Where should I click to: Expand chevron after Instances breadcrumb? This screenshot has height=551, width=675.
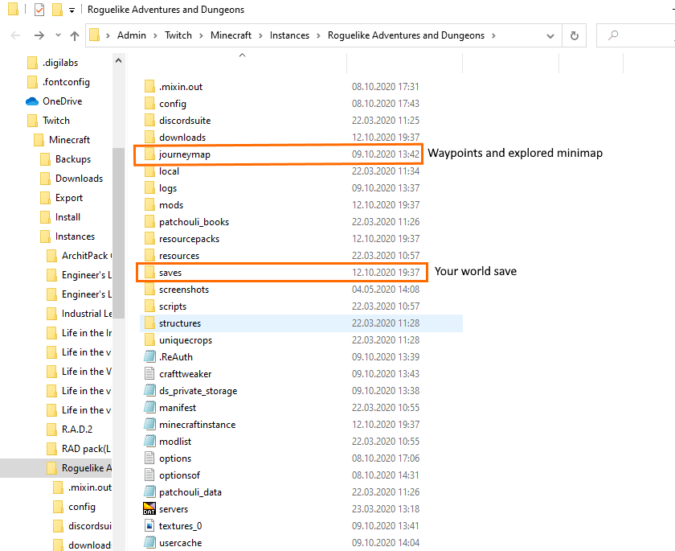pyautogui.click(x=318, y=35)
